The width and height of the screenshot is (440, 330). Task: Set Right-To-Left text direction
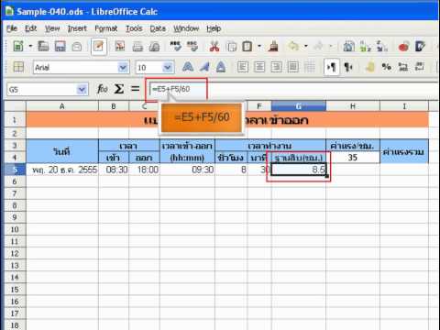pos(348,67)
